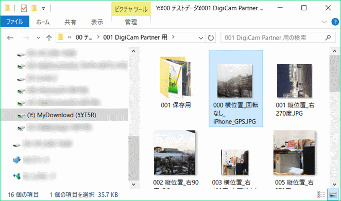This screenshot has height=201, width=341.
Task: Select the 003 横位置_右 image thumbnail
Action: tap(235, 162)
